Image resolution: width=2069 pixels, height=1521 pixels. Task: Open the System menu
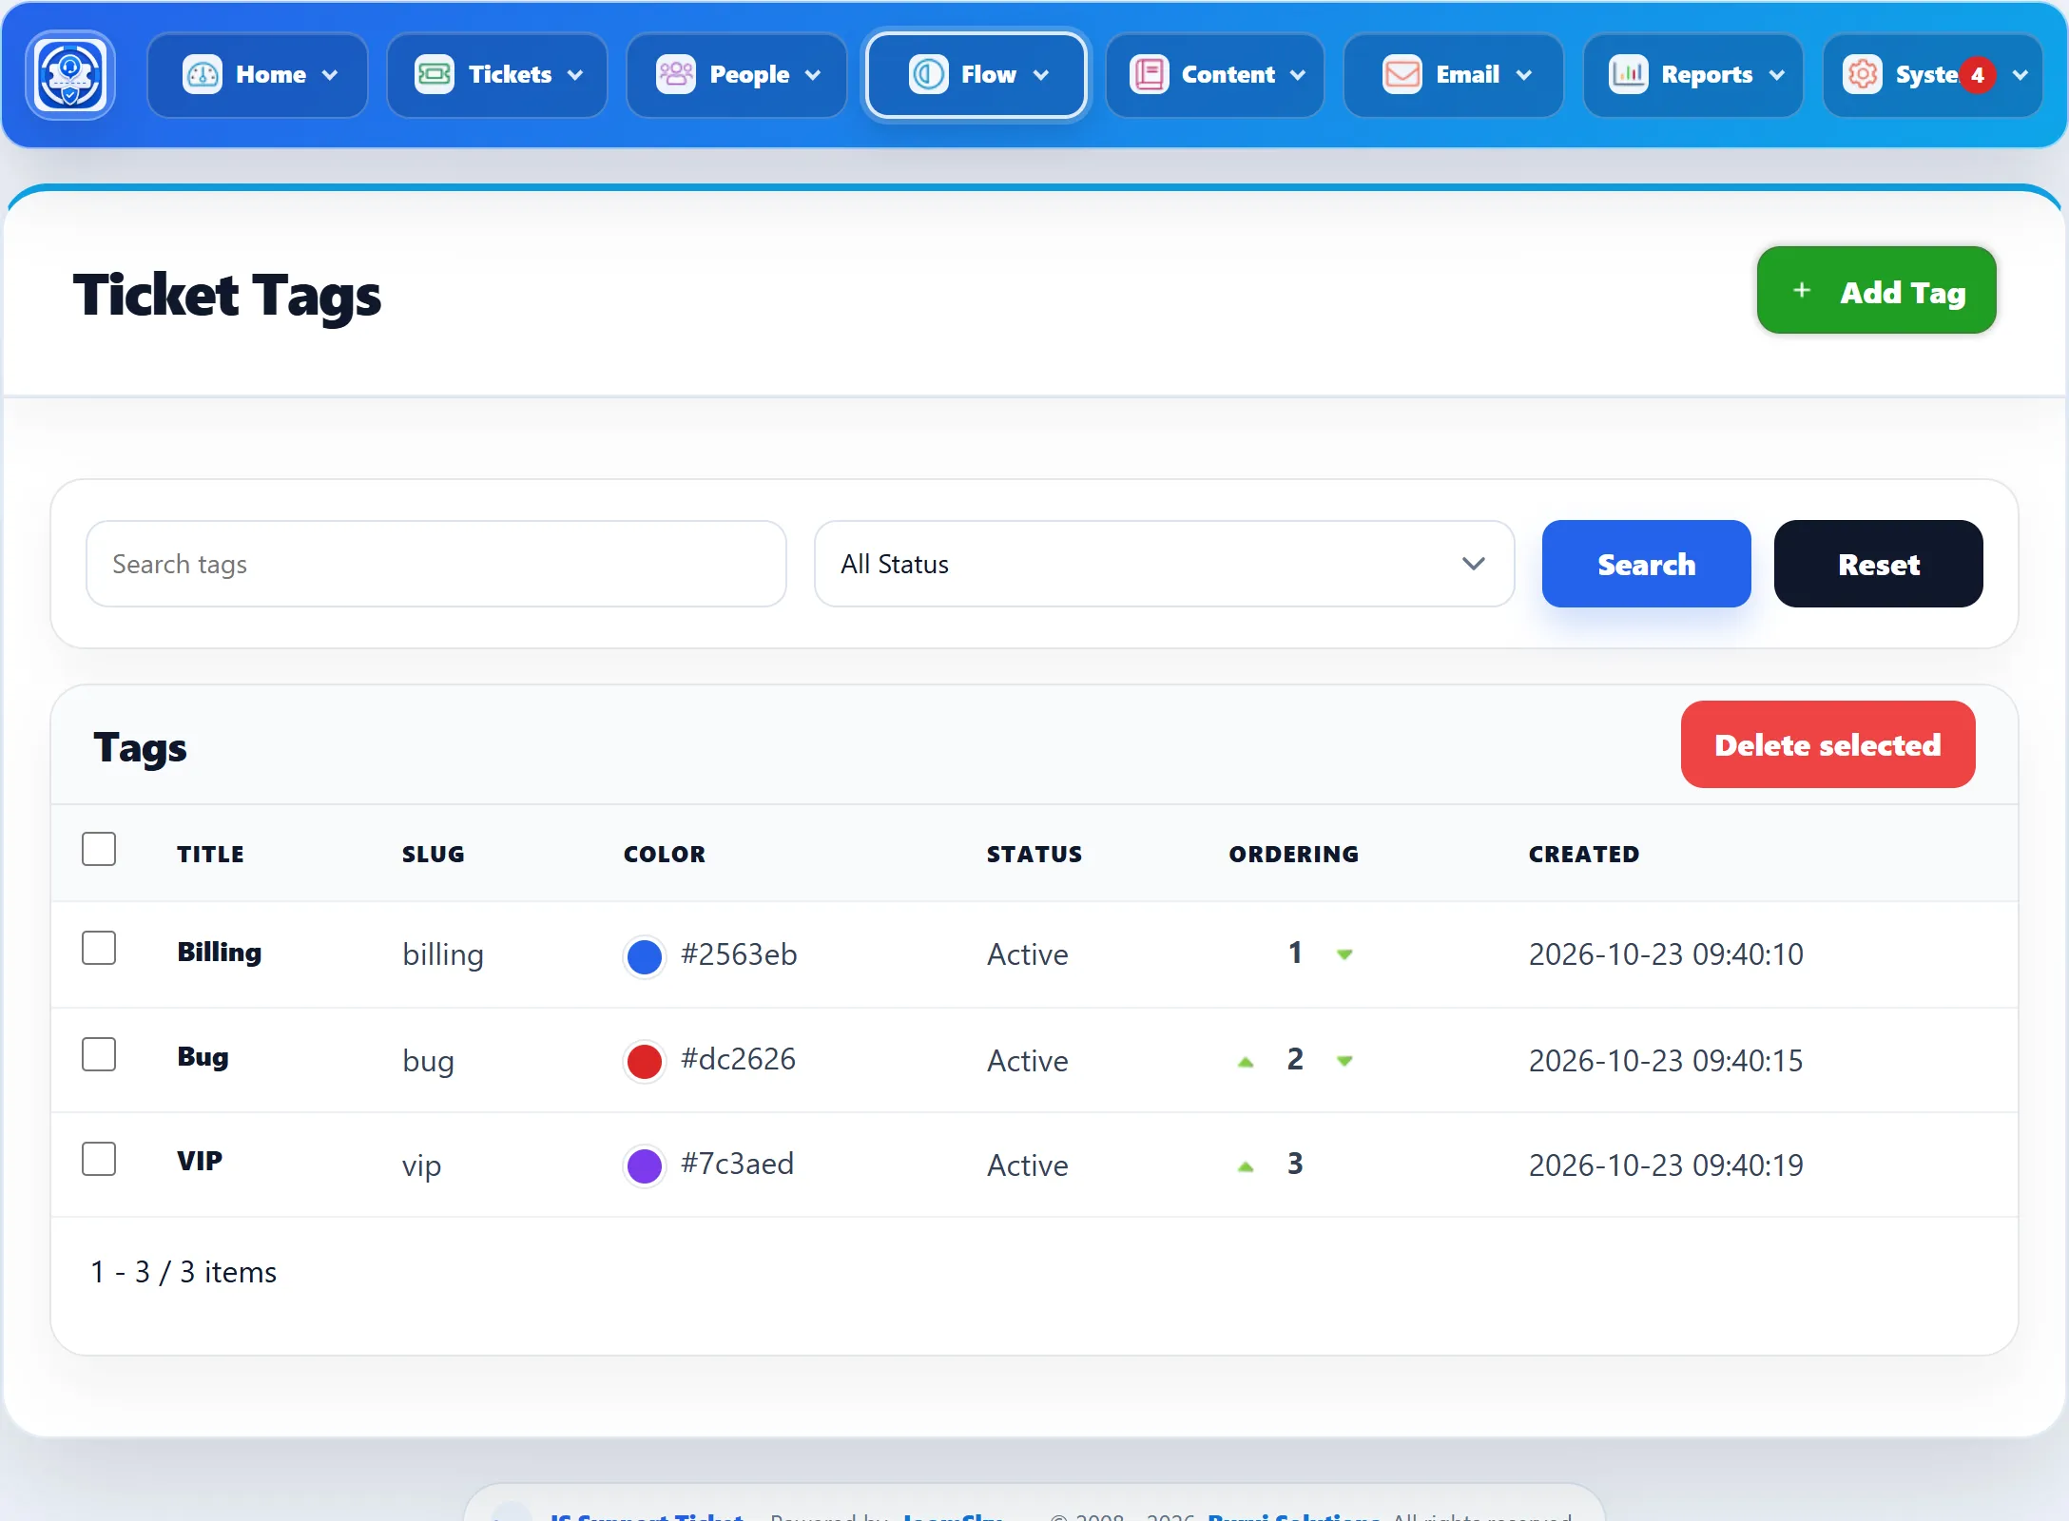coord(1933,75)
